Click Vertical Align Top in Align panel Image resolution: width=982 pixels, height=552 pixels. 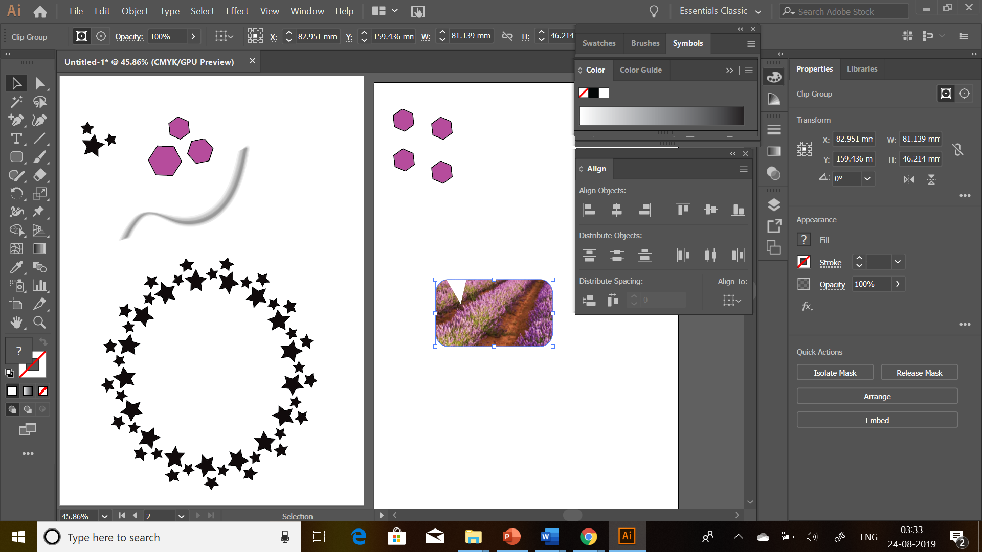click(x=683, y=210)
